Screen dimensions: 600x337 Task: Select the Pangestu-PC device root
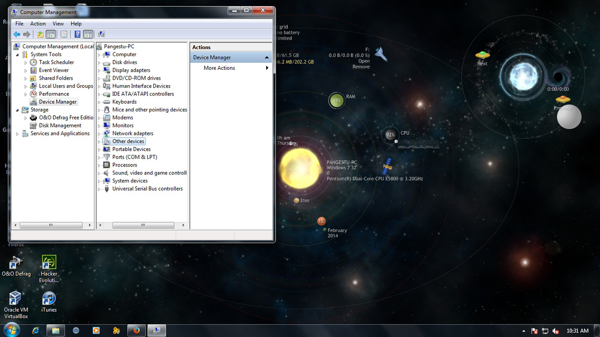(x=119, y=46)
